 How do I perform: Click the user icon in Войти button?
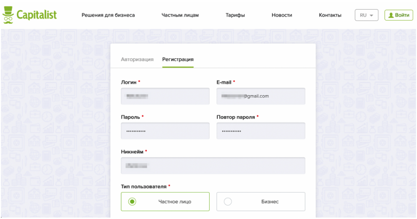pyautogui.click(x=391, y=15)
